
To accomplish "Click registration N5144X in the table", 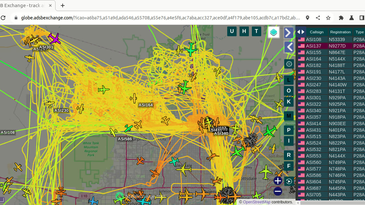I will [x=337, y=59].
